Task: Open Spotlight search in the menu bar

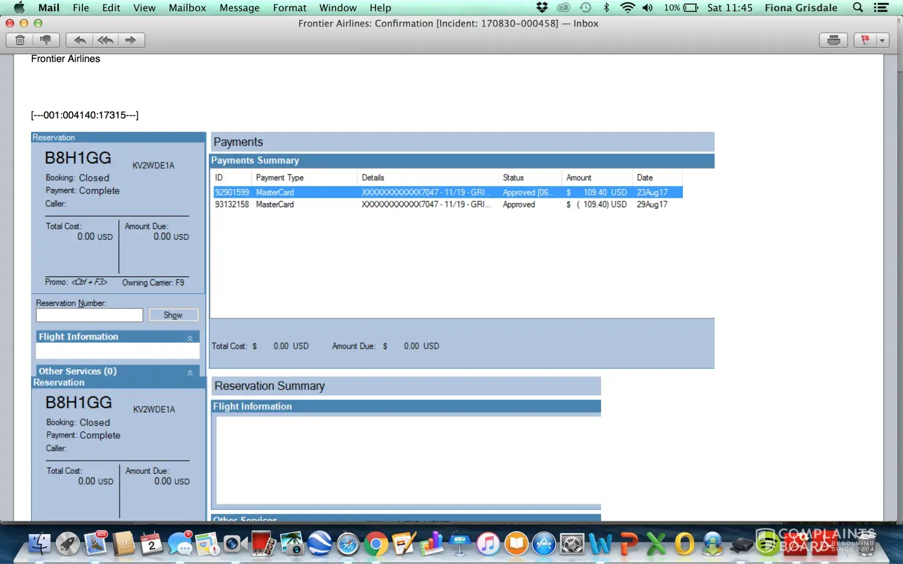Action: tap(858, 7)
